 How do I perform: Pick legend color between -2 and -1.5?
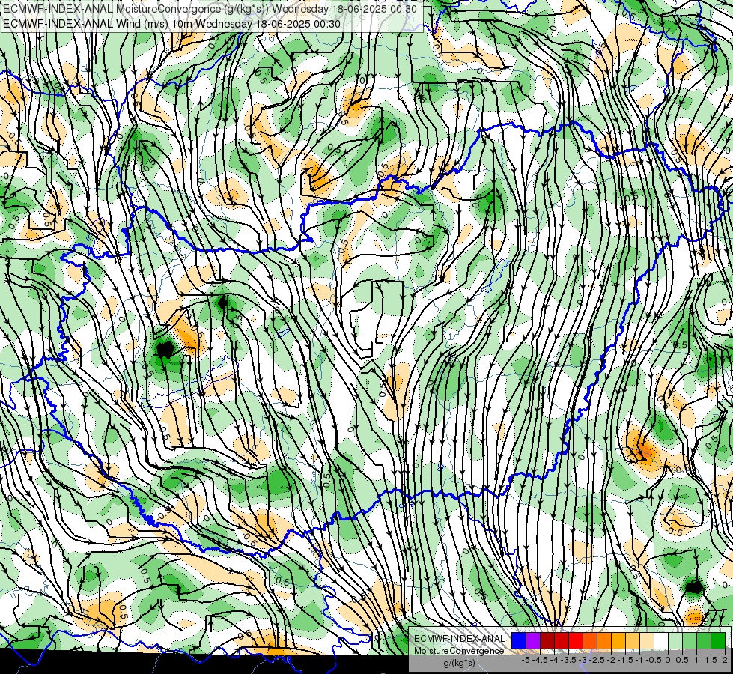(x=618, y=640)
